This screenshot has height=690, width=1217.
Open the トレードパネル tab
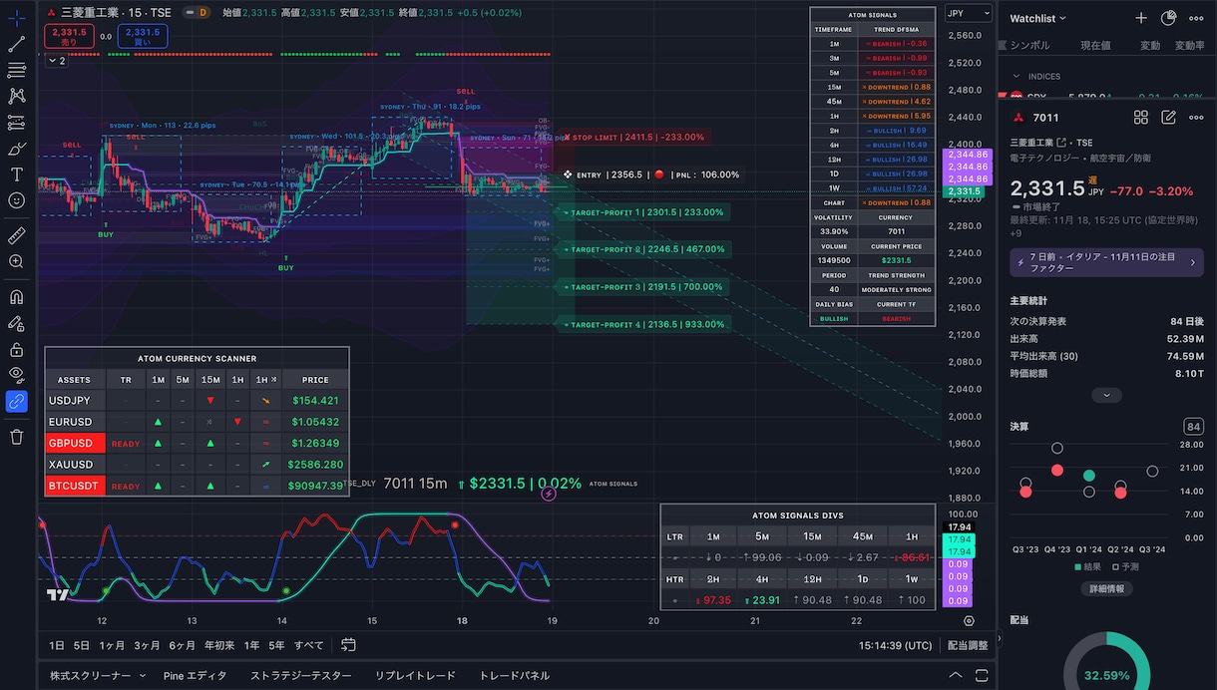pyautogui.click(x=514, y=675)
